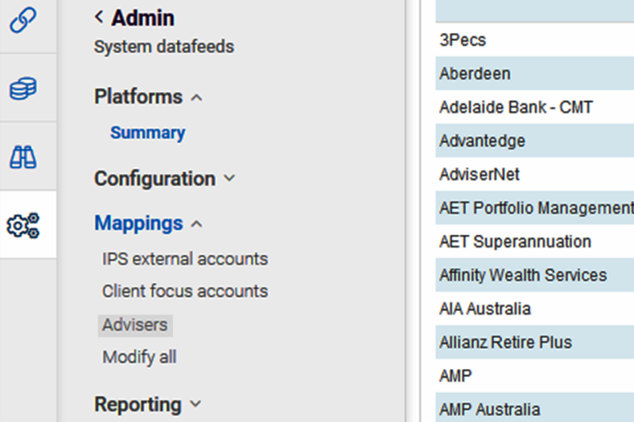Select the Adelaide Bank - CMT row
This screenshot has width=634, height=422.
pyautogui.click(x=534, y=107)
